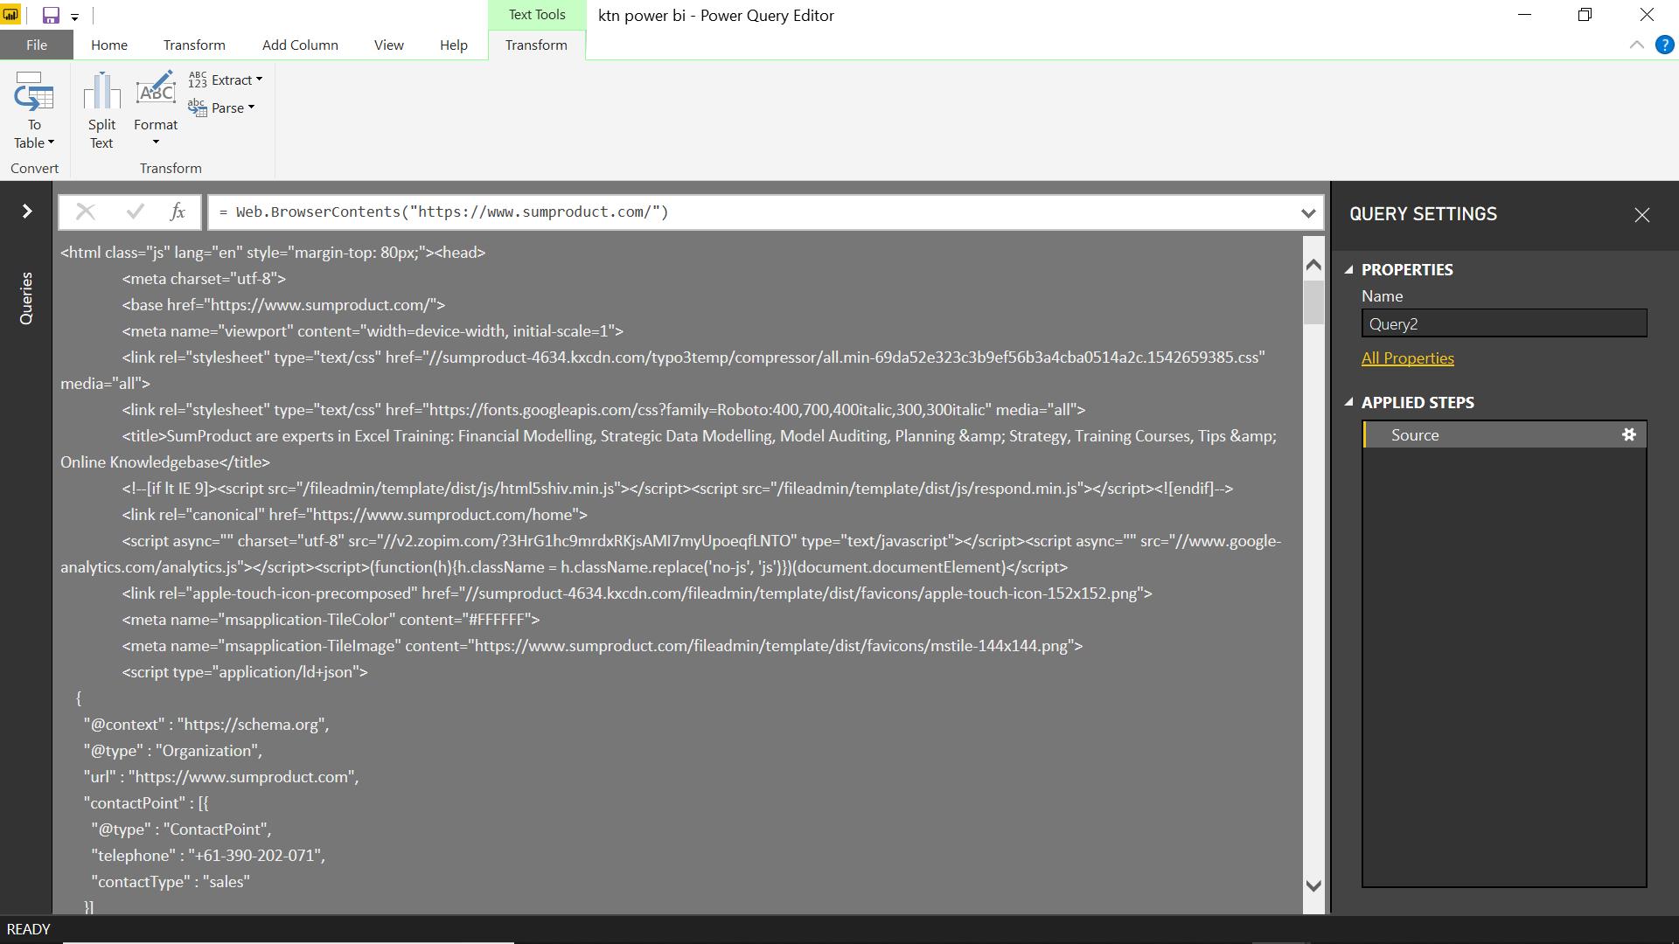Confirm formula with checkmark icon
The height and width of the screenshot is (944, 1679).
point(135,212)
